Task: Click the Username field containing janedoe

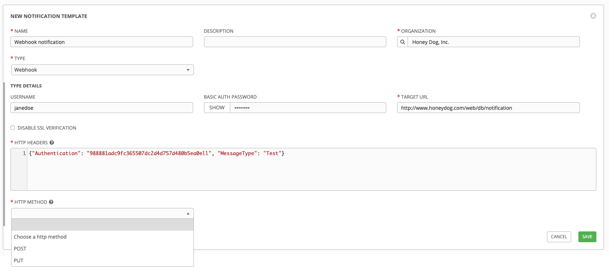Action: pyautogui.click(x=102, y=108)
